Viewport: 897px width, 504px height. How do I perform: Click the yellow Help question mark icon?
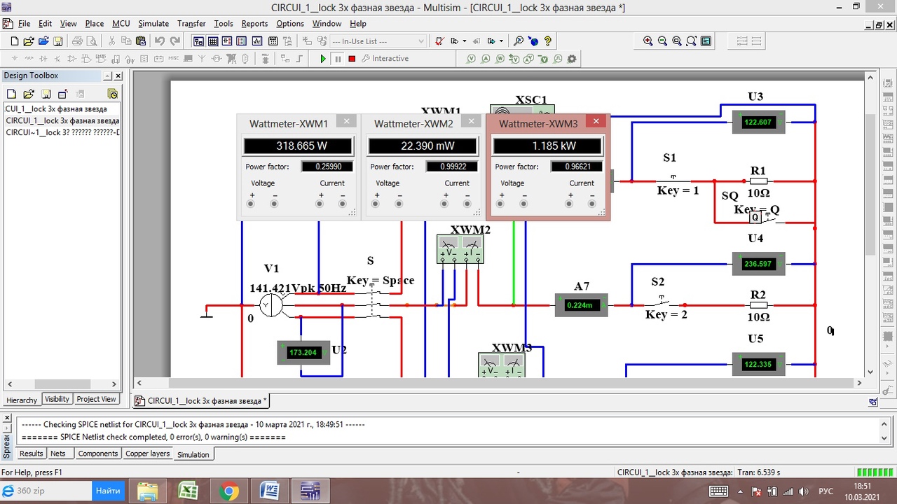coord(547,41)
